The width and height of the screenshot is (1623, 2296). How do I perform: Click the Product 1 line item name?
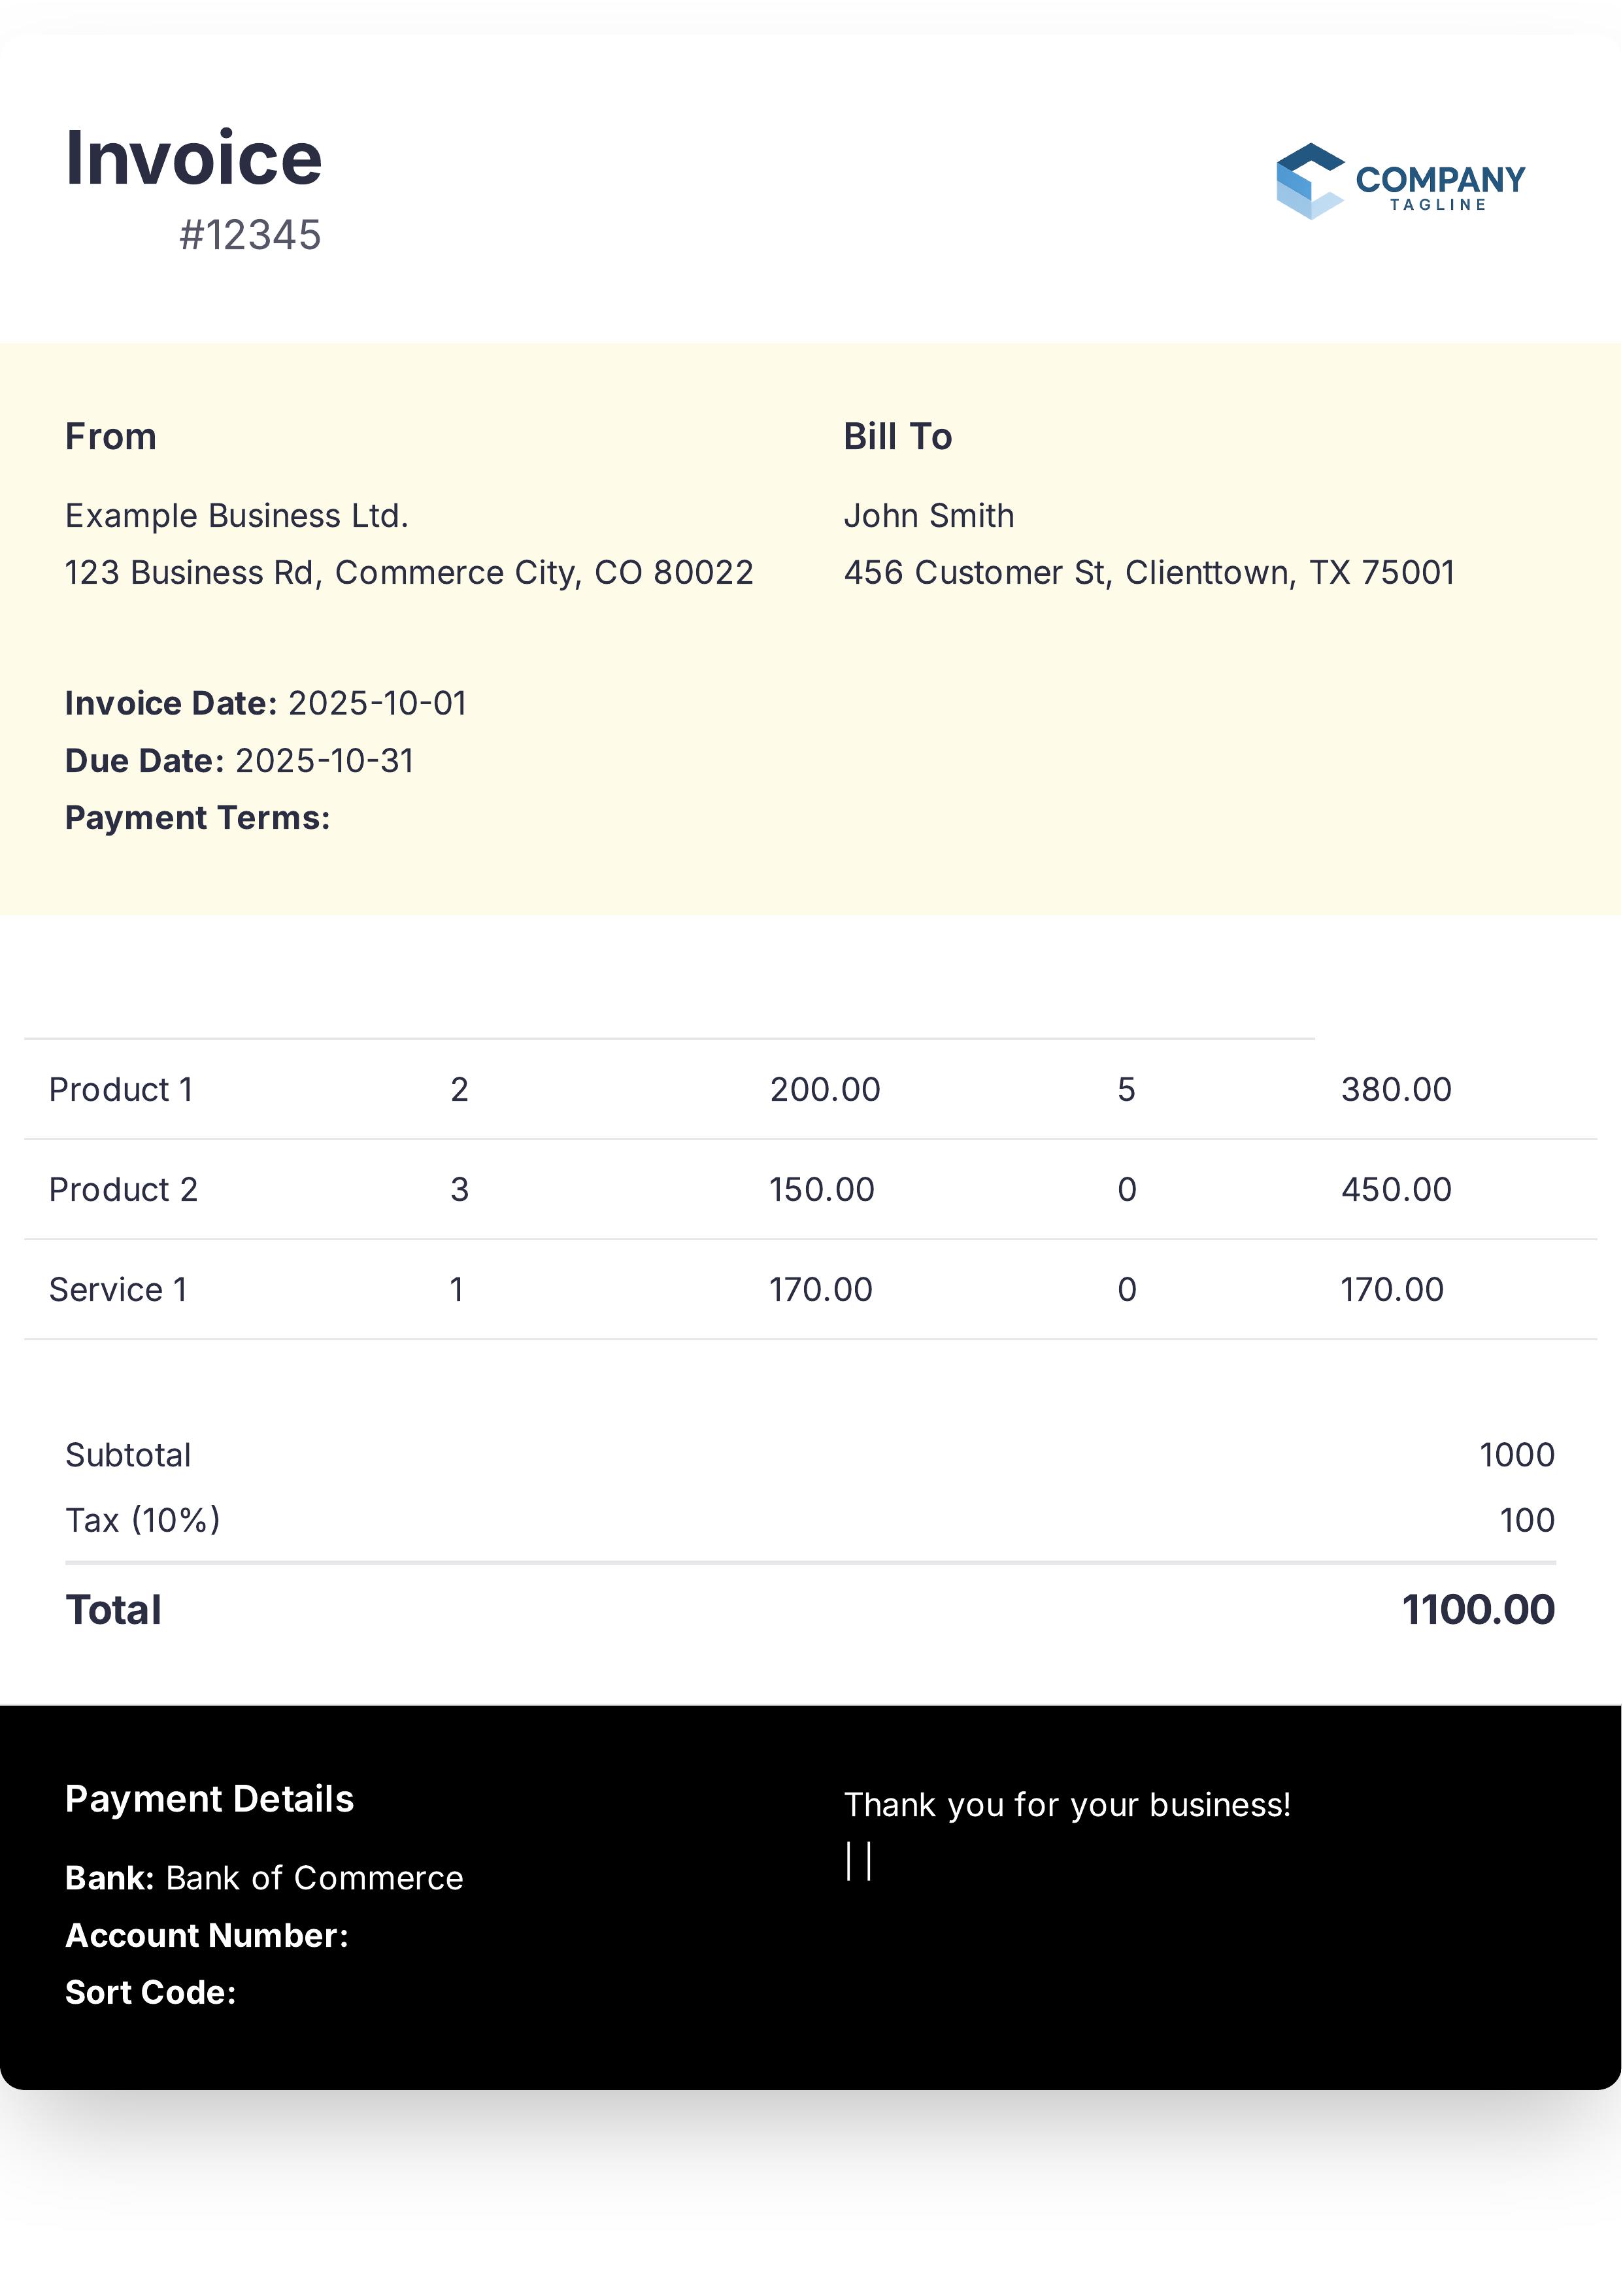(121, 1090)
